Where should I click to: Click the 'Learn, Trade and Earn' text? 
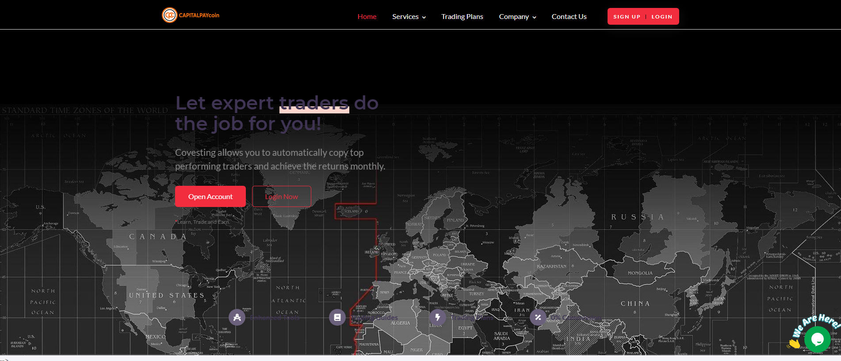[203, 222]
